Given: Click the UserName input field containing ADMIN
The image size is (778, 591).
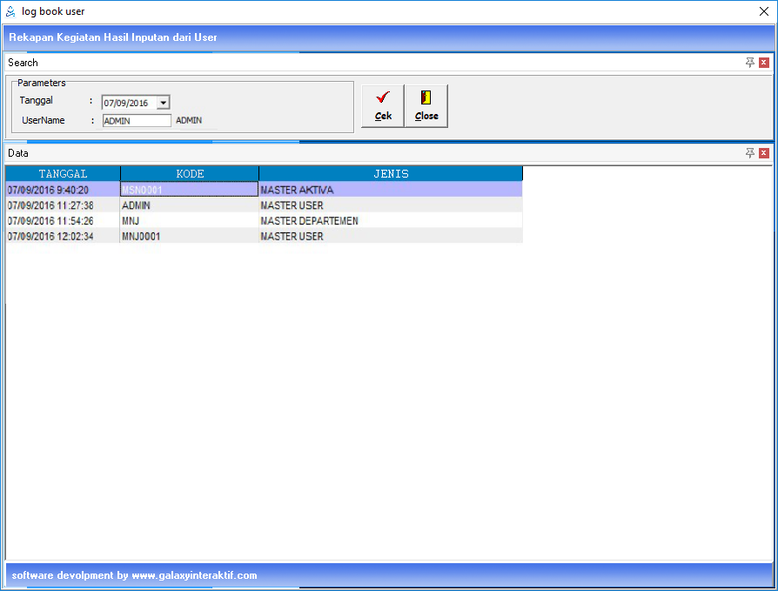Looking at the screenshot, I should click(137, 121).
